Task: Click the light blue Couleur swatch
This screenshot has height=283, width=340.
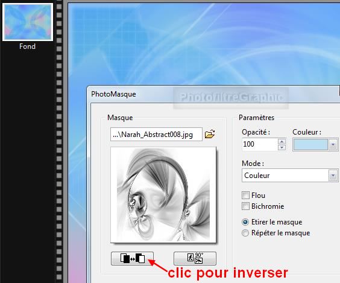Action: click(x=310, y=145)
